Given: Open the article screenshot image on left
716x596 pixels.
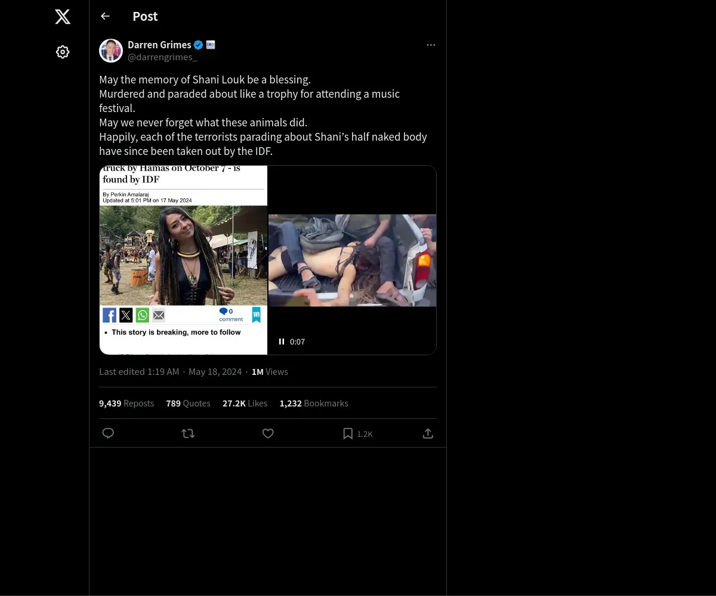Looking at the screenshot, I should [x=183, y=260].
